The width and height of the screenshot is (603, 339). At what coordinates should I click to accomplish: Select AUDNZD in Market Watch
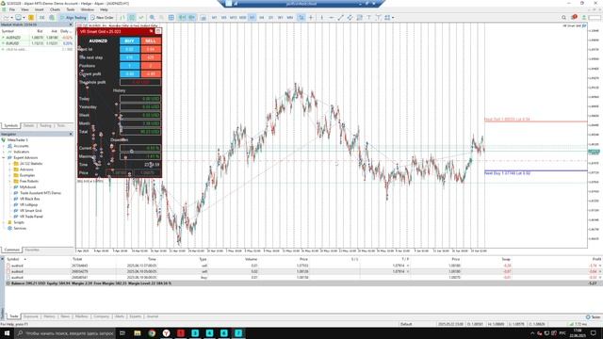click(13, 38)
